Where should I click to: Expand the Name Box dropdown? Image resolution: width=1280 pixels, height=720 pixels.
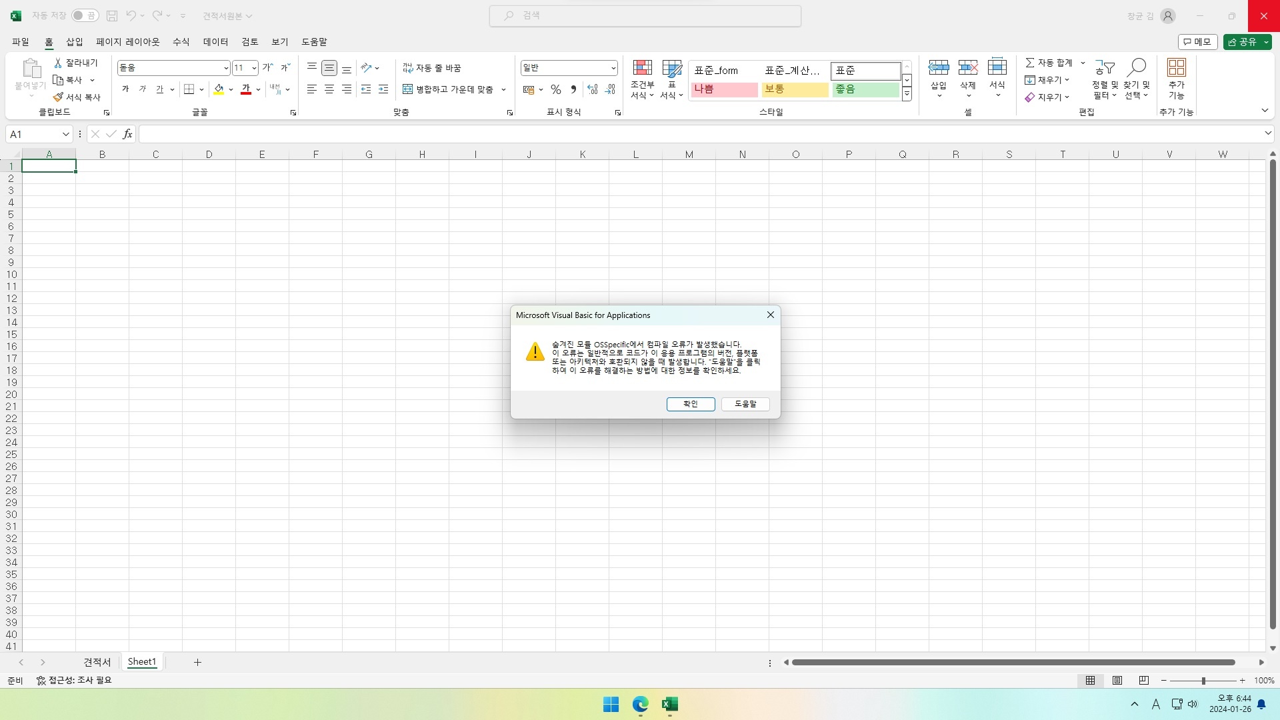tap(65, 134)
